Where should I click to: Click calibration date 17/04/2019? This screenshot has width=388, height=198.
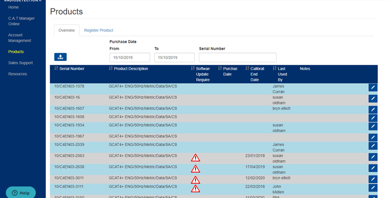(255, 167)
